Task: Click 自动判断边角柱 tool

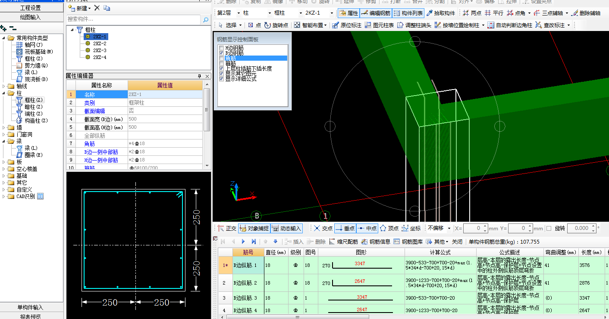Action: (x=509, y=25)
